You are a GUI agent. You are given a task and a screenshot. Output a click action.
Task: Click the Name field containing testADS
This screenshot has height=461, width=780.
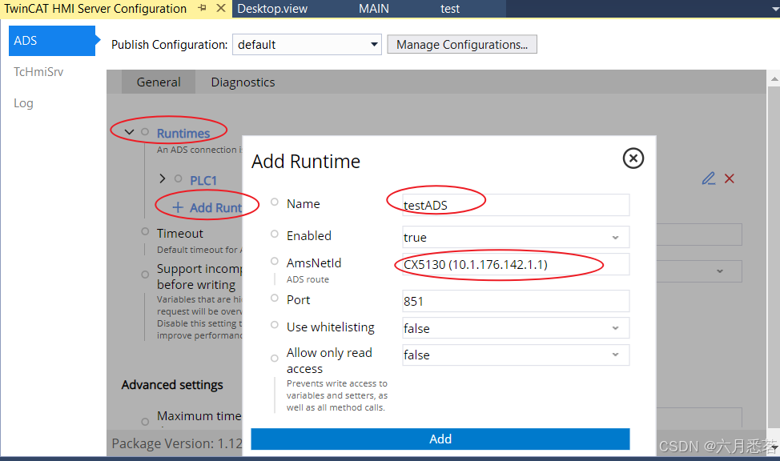[516, 205]
